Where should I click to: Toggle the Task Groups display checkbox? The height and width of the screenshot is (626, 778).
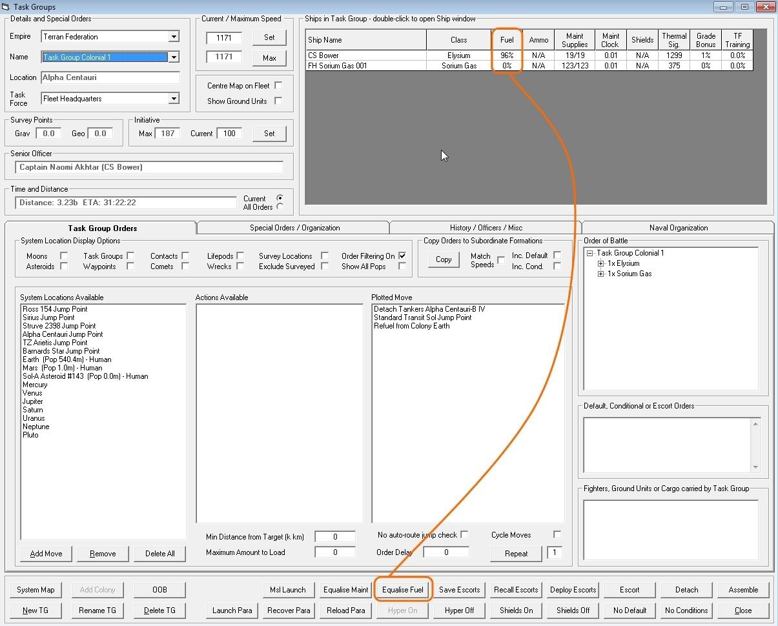[x=130, y=256]
